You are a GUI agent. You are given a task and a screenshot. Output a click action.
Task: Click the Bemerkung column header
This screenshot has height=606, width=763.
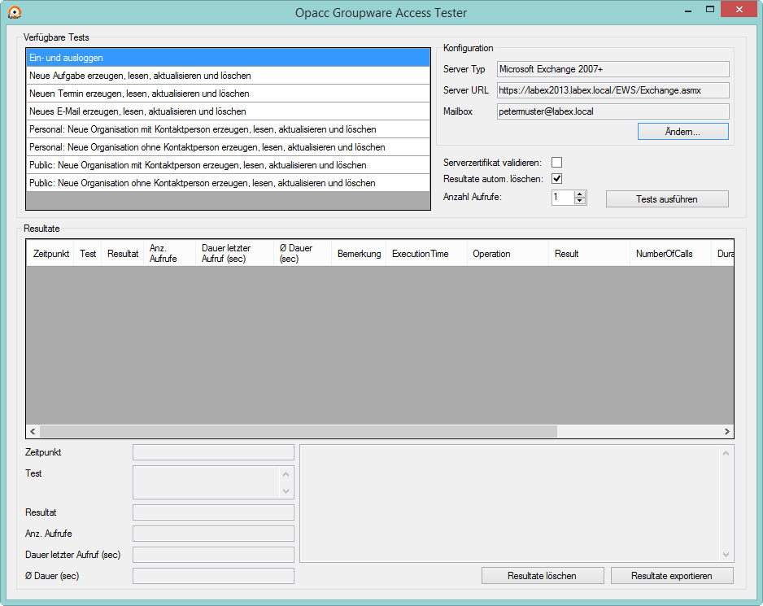(x=359, y=253)
